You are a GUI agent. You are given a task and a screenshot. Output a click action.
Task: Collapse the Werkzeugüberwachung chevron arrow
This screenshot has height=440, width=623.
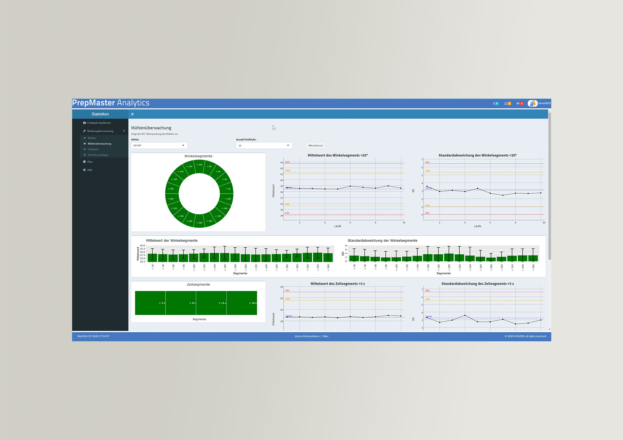click(x=124, y=131)
